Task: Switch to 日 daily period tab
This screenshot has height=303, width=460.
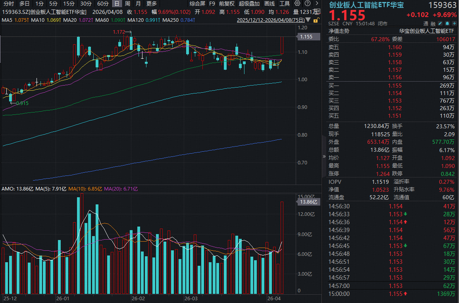Action: (x=117, y=4)
